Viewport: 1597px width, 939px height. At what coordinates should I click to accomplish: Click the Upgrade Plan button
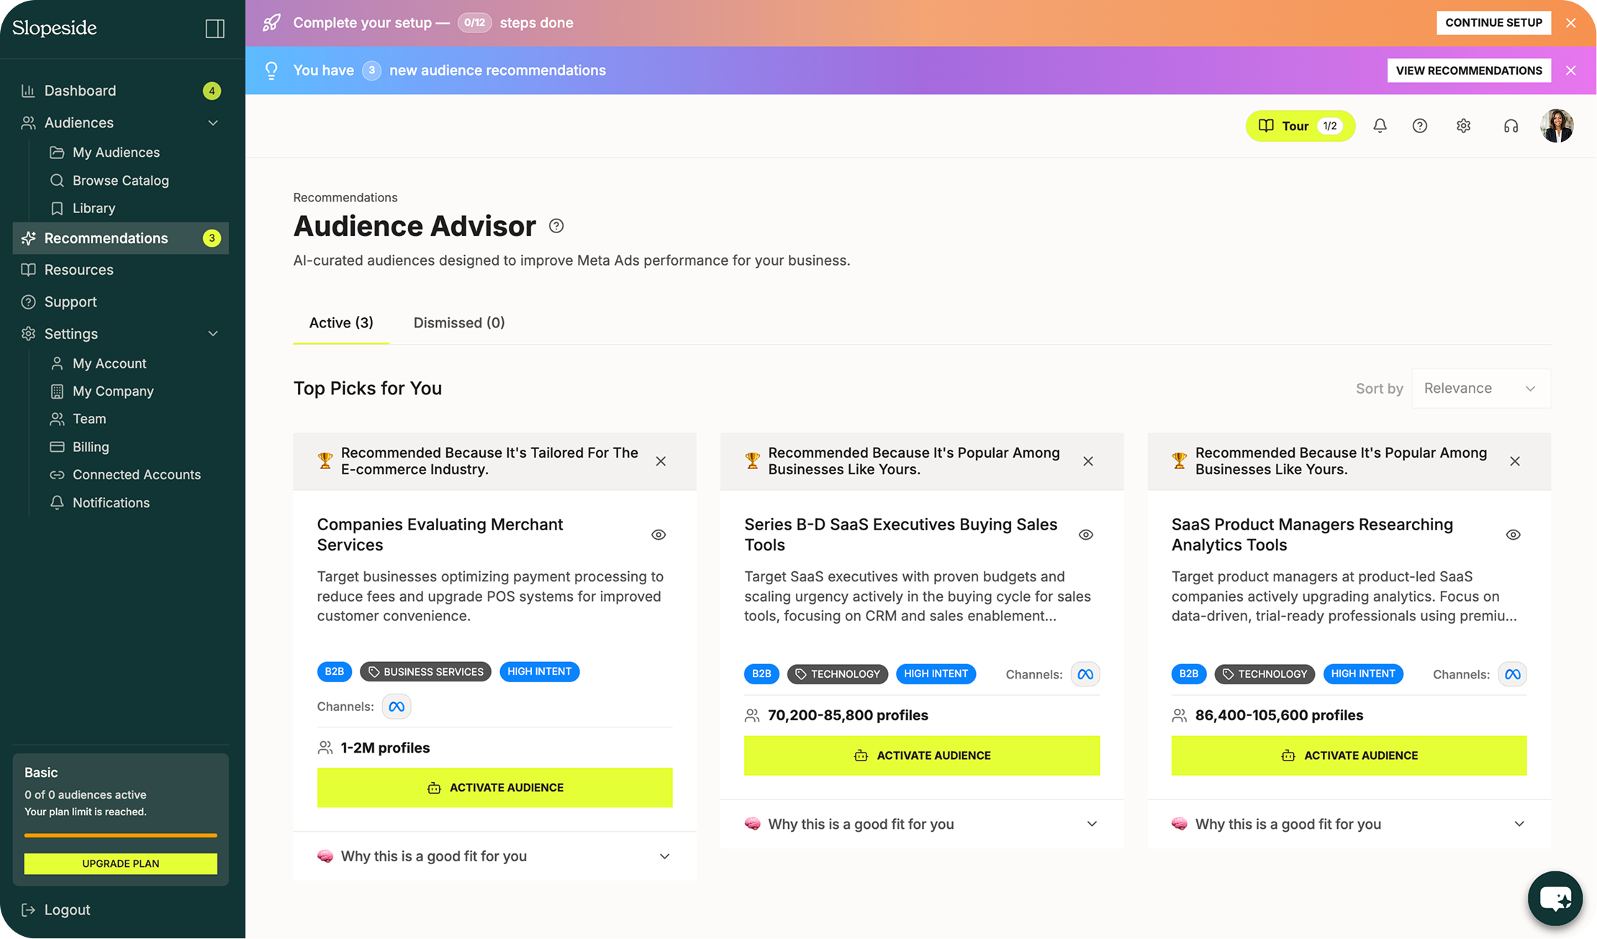pyautogui.click(x=120, y=863)
